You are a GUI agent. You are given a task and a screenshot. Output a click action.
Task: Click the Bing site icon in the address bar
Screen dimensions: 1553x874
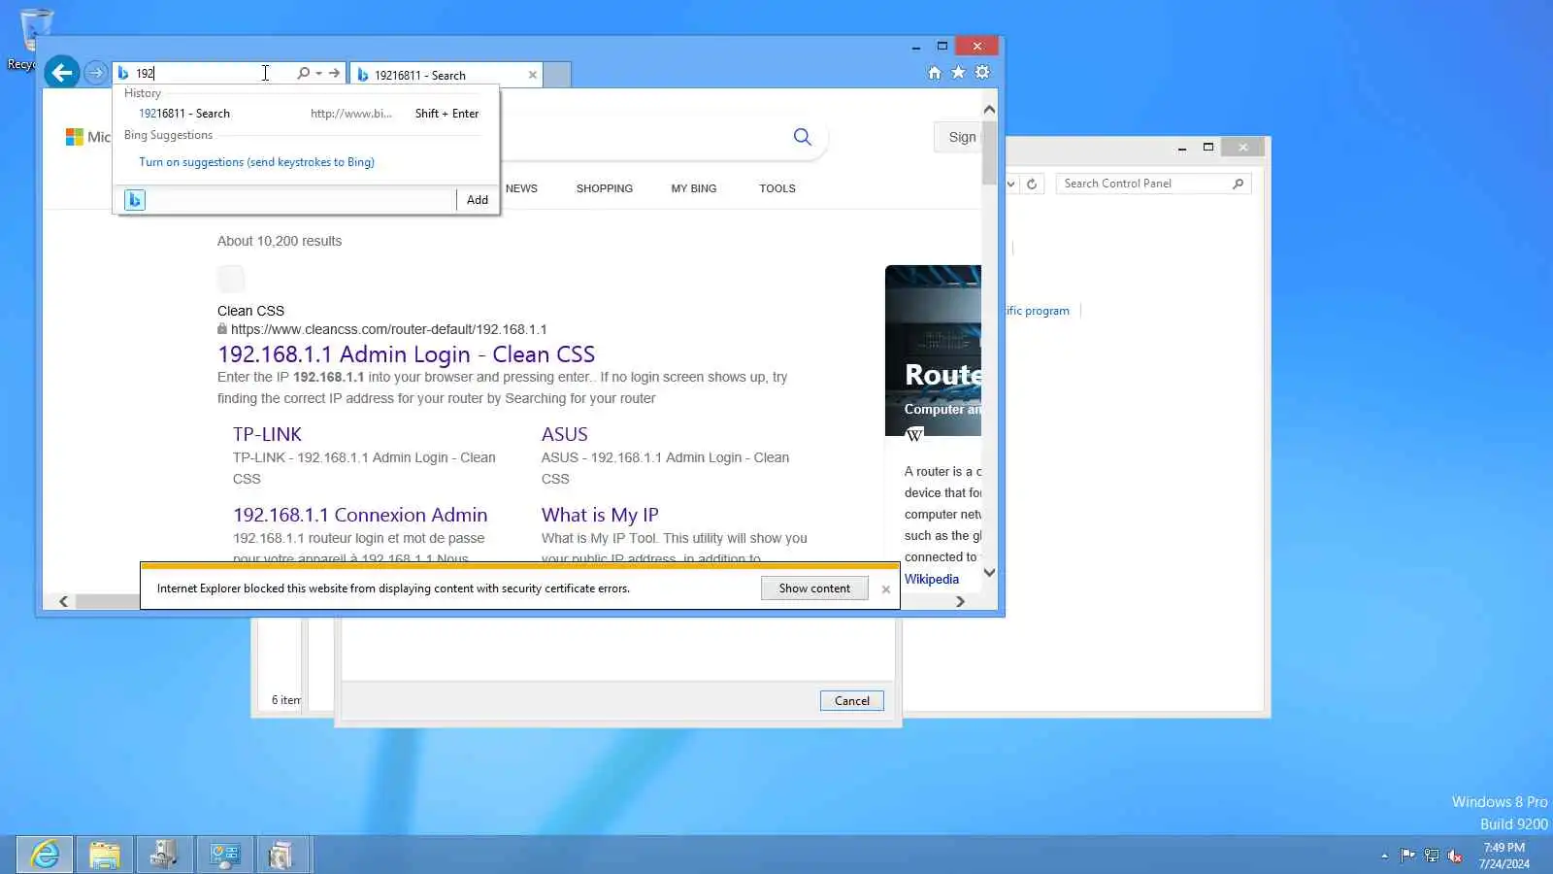click(x=123, y=73)
